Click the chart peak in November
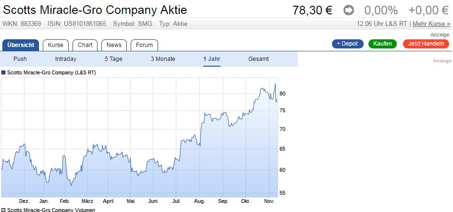 click(x=275, y=84)
